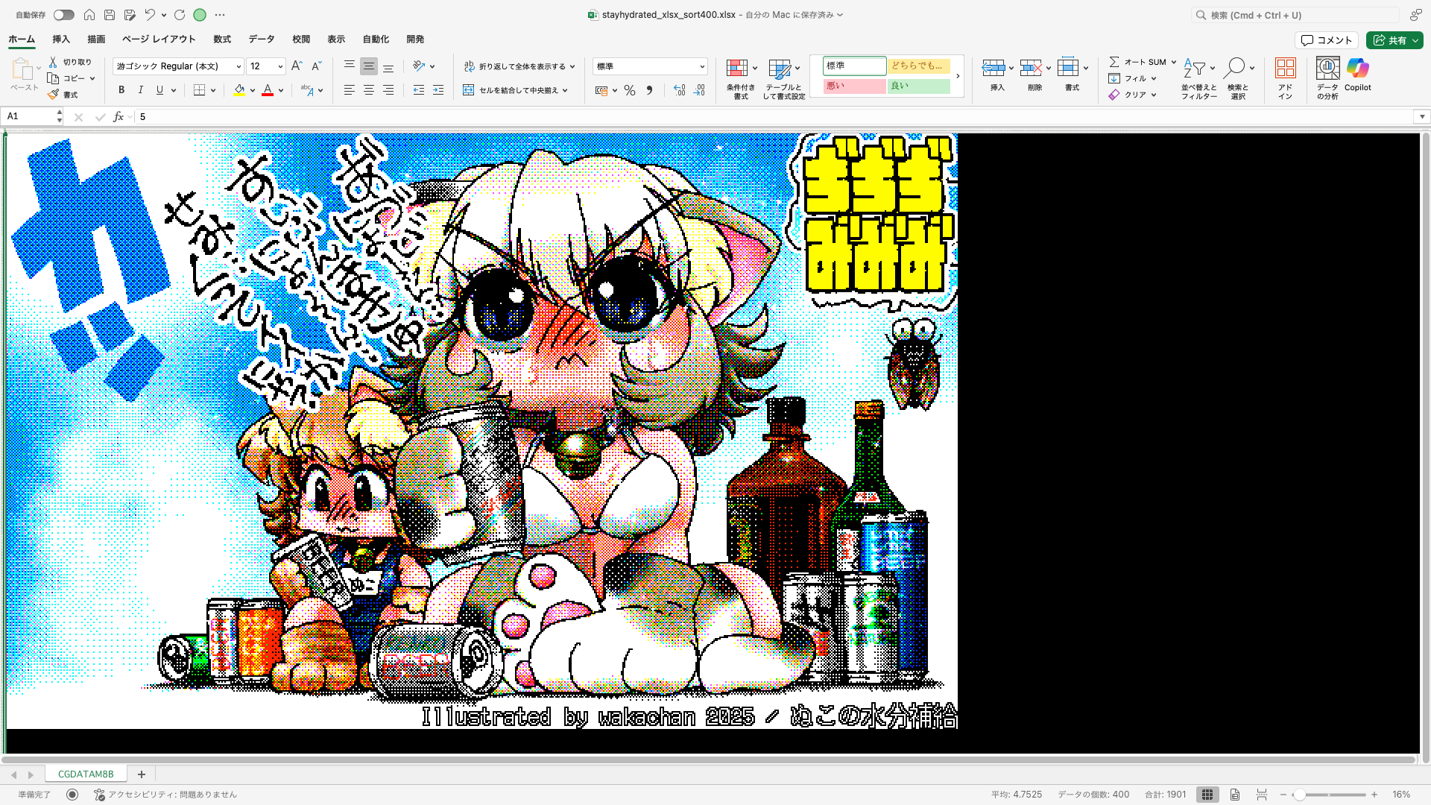Click the Cut (切り取り) scissors icon
The width and height of the screenshot is (1431, 805).
[53, 62]
